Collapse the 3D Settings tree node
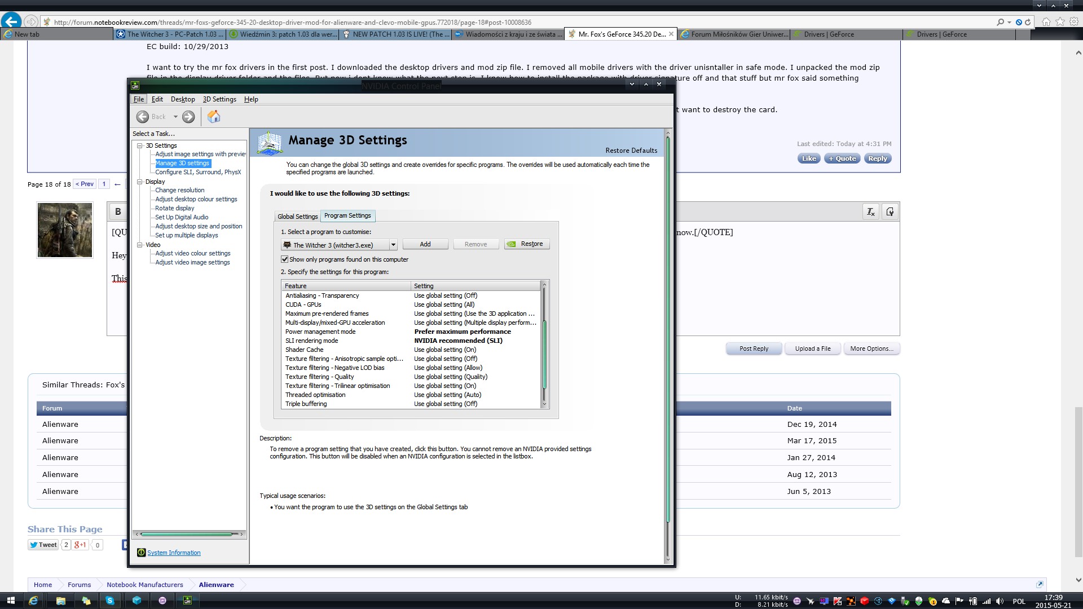The image size is (1083, 609). (x=139, y=145)
